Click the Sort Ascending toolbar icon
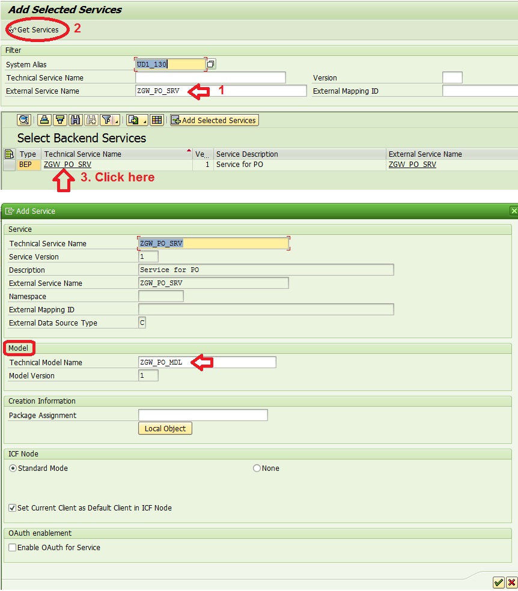Image resolution: width=518 pixels, height=591 pixels. [x=44, y=120]
